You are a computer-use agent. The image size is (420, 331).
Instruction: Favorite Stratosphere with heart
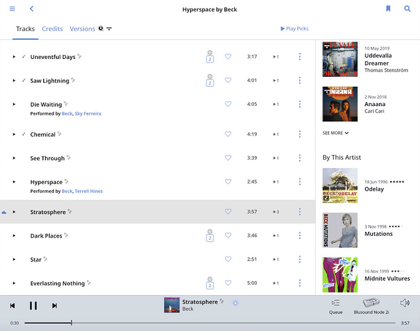pyautogui.click(x=228, y=212)
